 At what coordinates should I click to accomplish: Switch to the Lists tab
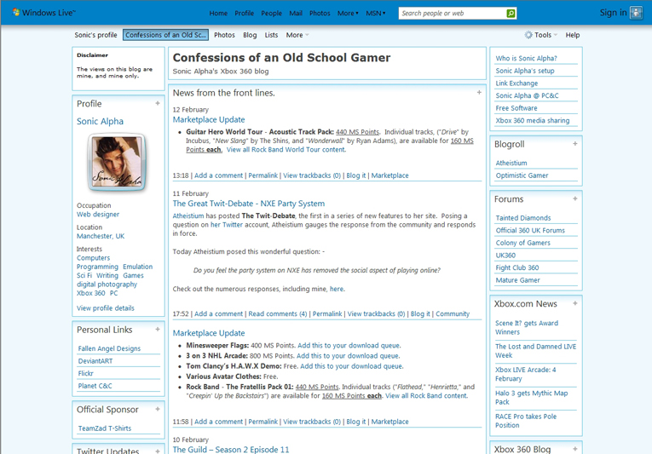click(x=271, y=35)
